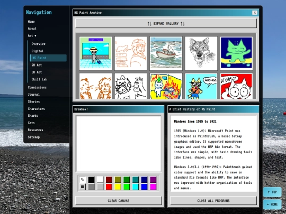
Task: Open Resources page
Action: tap(35, 130)
